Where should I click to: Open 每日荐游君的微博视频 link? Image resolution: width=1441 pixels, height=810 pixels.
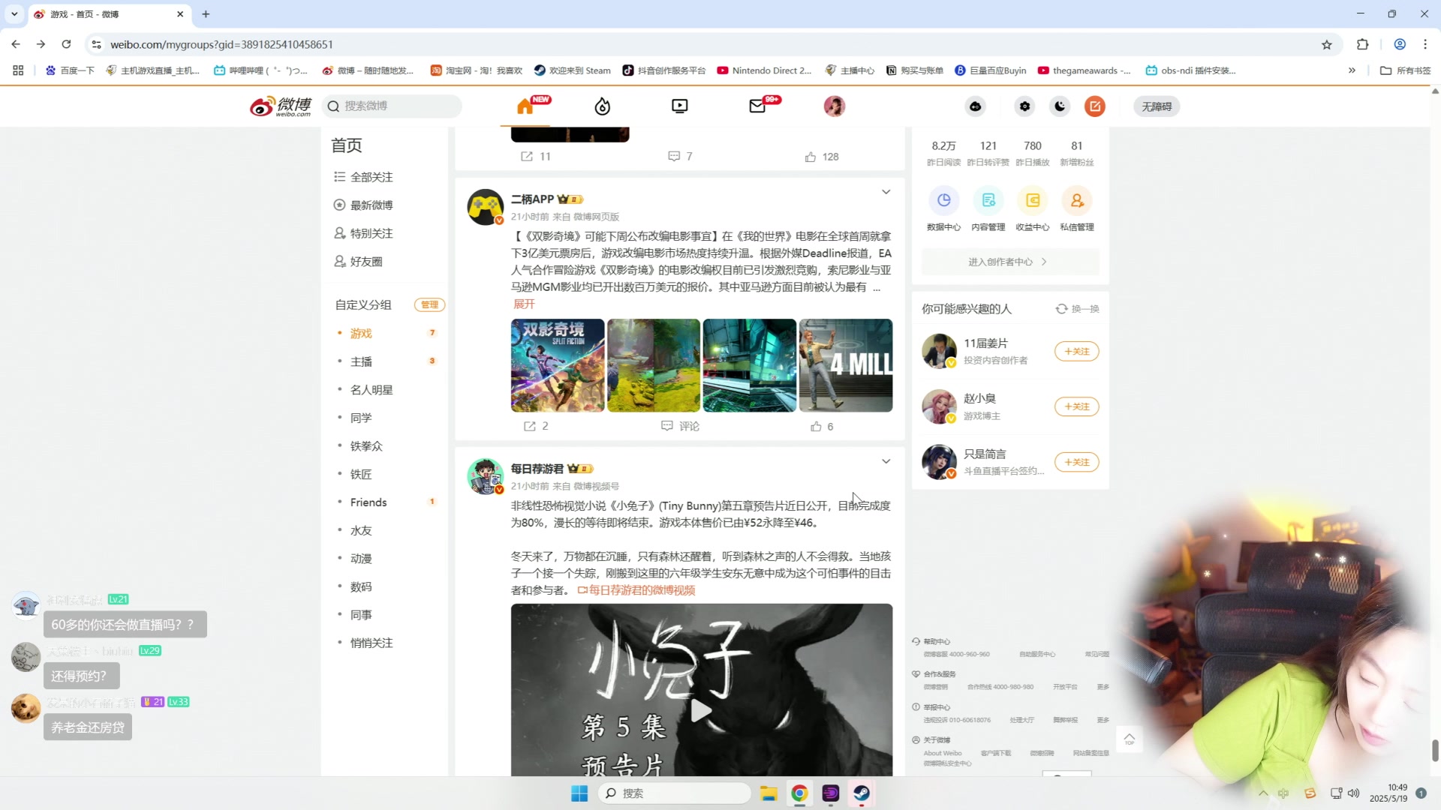(636, 590)
